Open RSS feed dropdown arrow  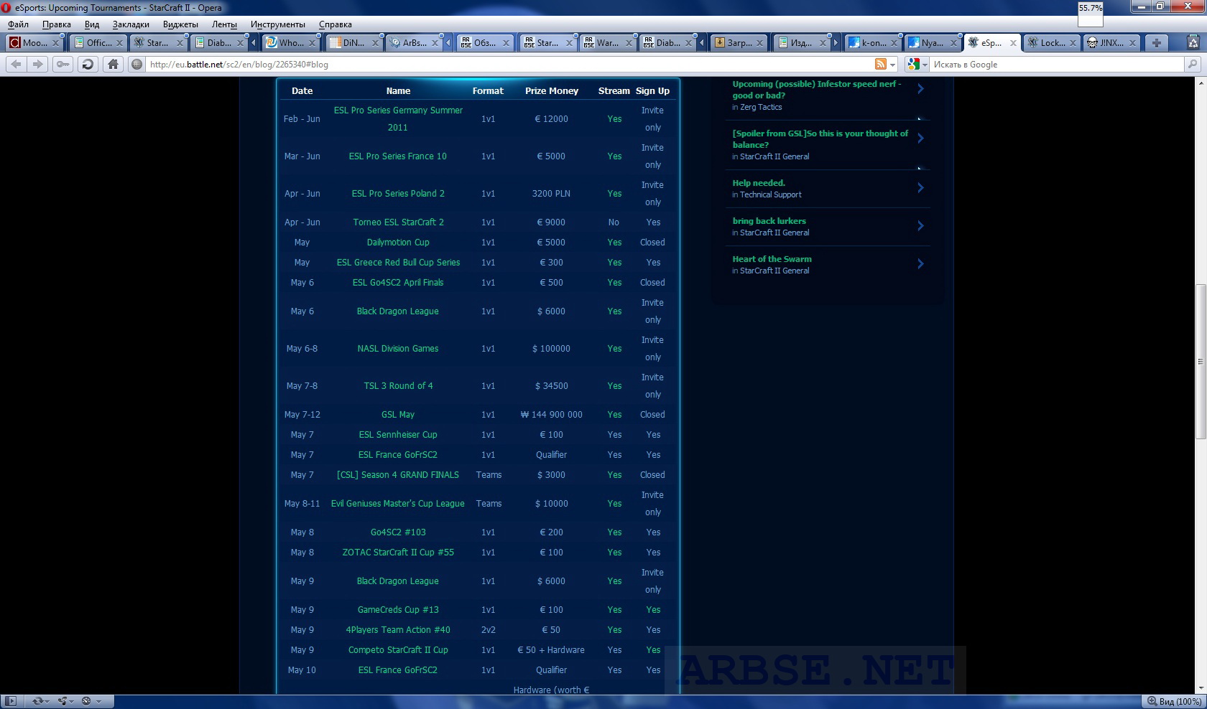[x=893, y=65]
